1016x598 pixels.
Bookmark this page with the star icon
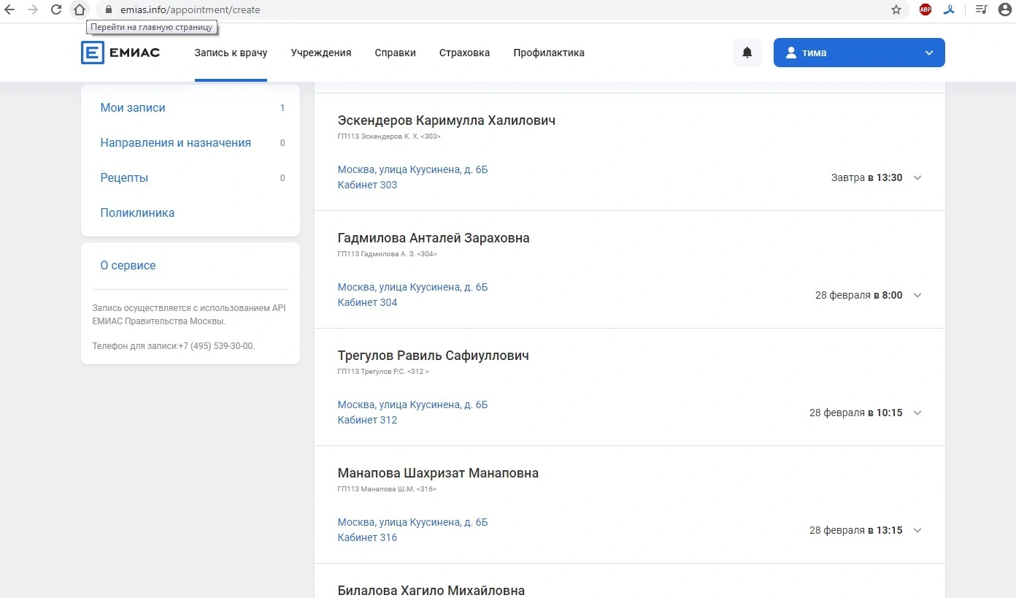[x=896, y=9]
